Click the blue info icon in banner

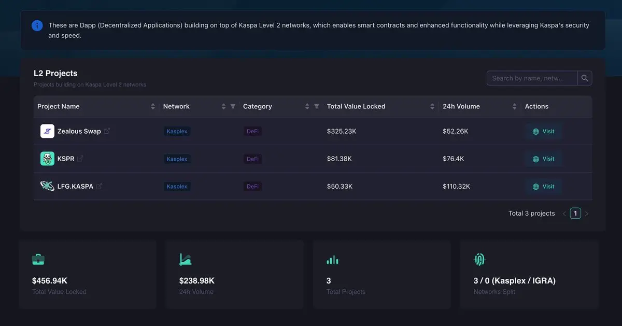37,25
